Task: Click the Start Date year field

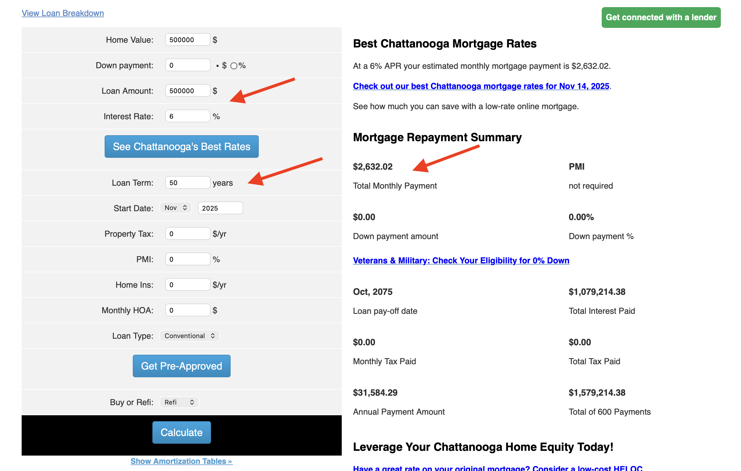Action: pyautogui.click(x=220, y=208)
